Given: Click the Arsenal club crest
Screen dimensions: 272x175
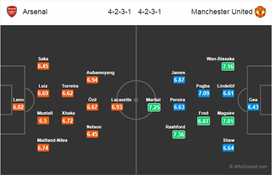Looking at the screenshot, I should click(x=12, y=12).
